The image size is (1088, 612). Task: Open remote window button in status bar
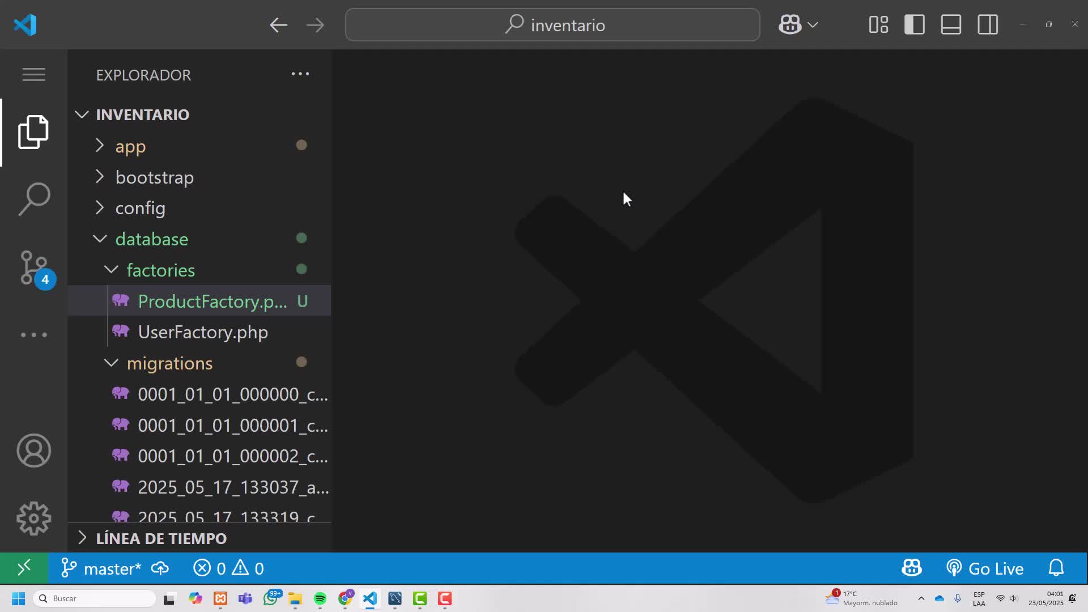pyautogui.click(x=24, y=568)
